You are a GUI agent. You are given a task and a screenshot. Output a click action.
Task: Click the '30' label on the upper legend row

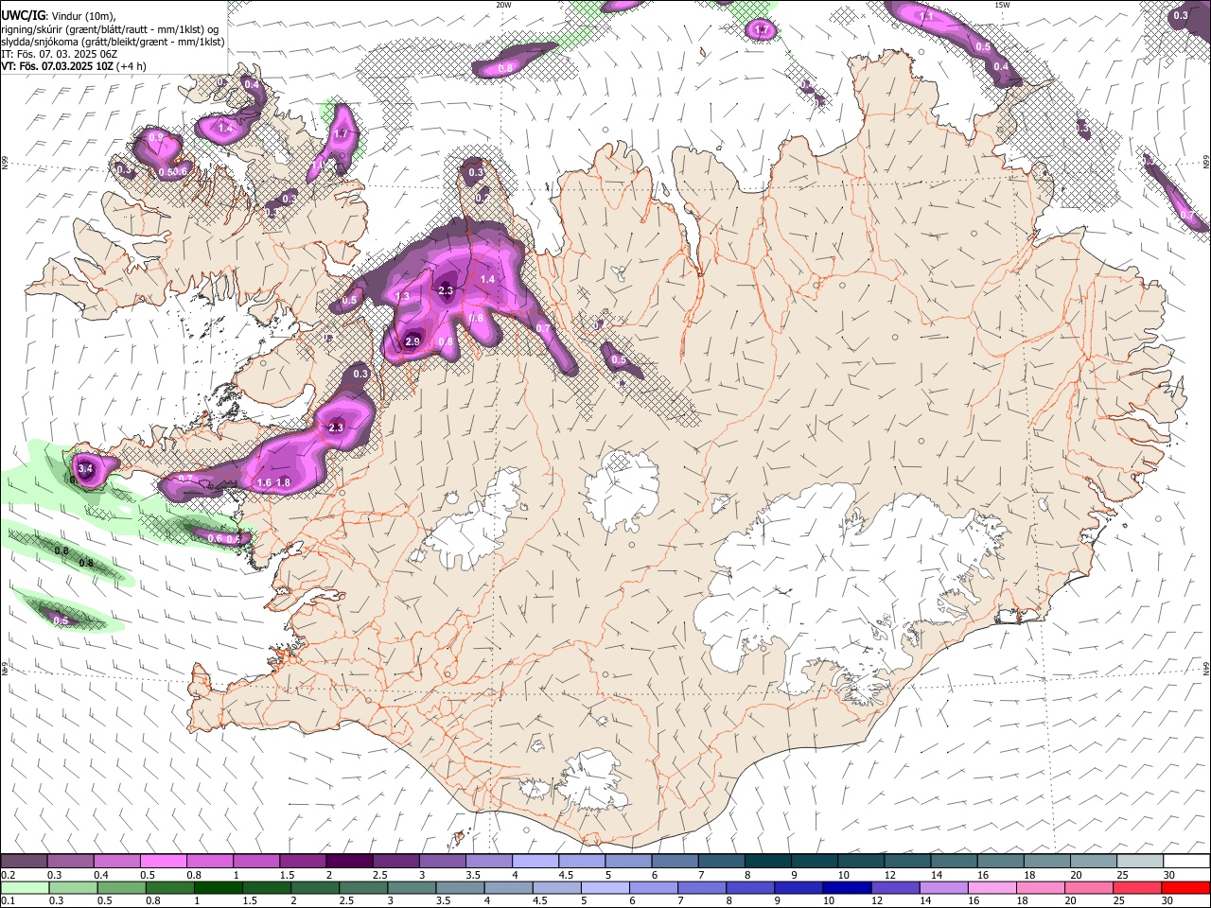pos(1169,875)
